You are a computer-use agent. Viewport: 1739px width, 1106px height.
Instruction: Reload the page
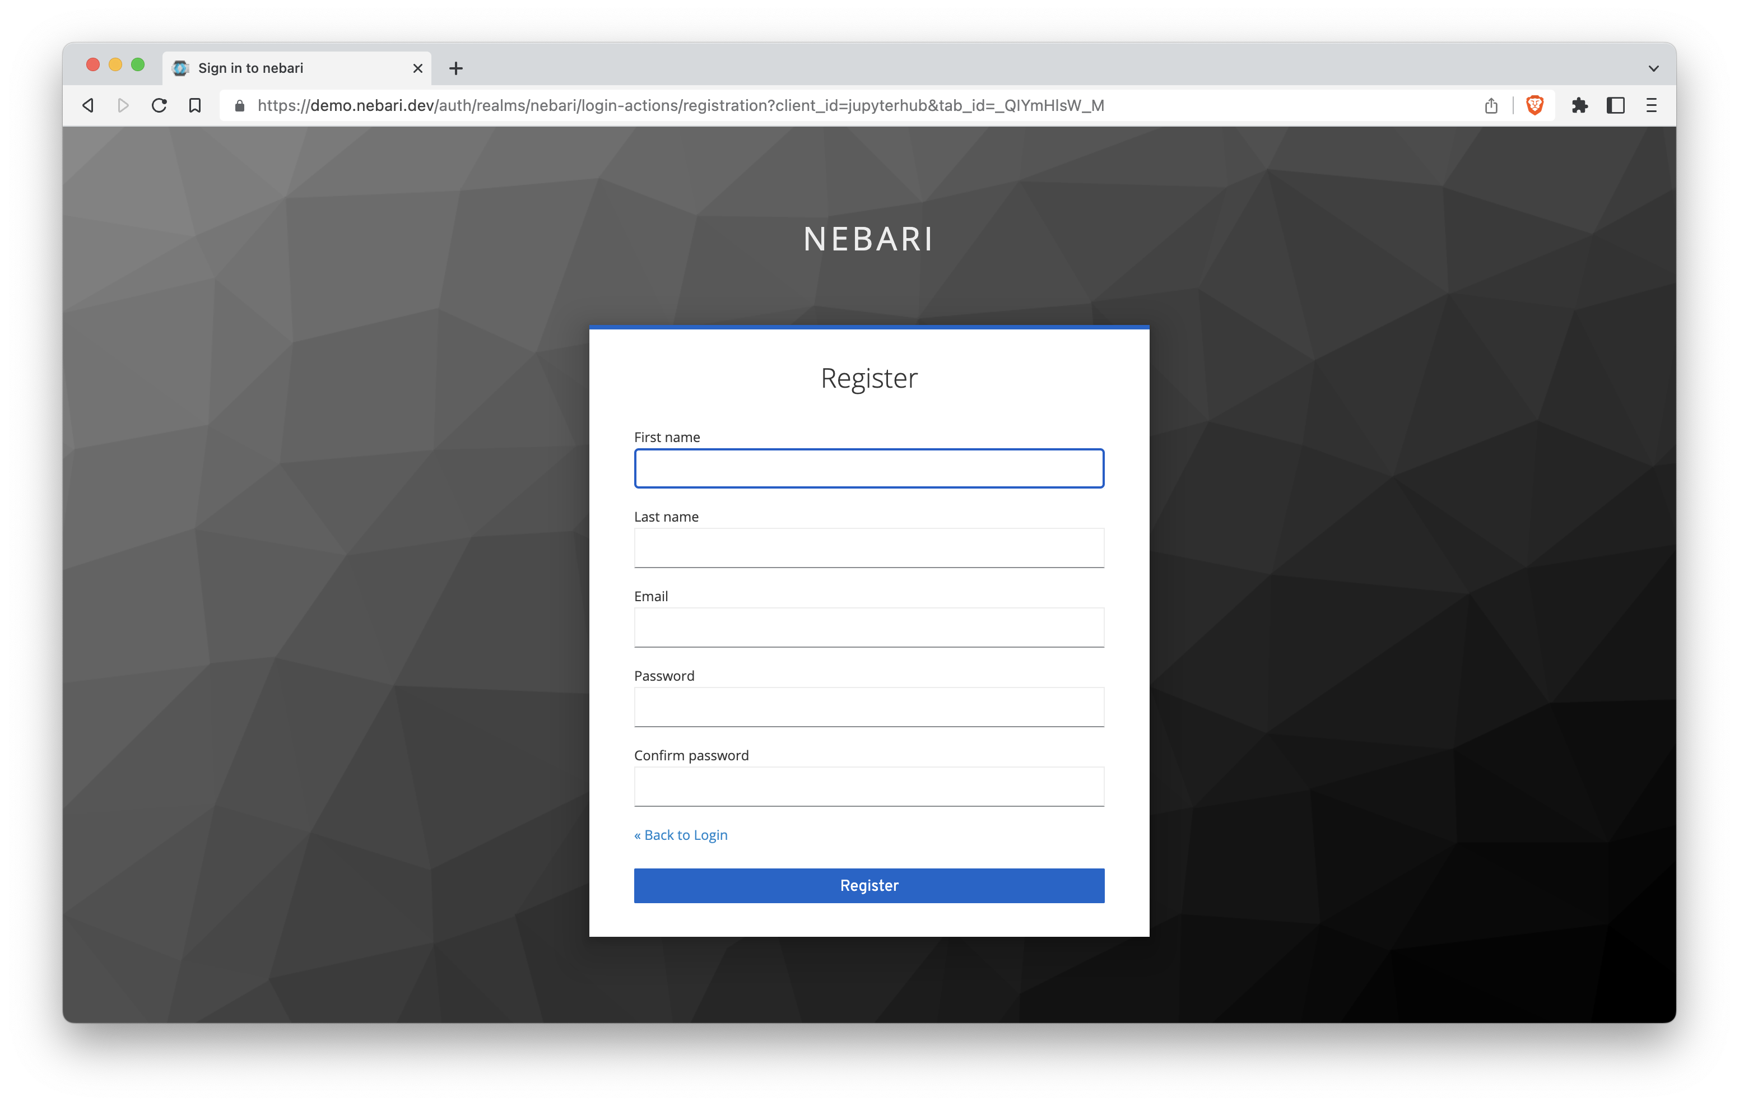pos(159,105)
